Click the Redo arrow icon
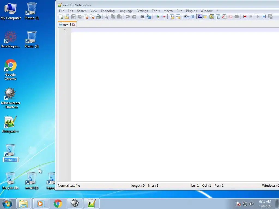Screen dimensions: 279x209 click(134, 17)
